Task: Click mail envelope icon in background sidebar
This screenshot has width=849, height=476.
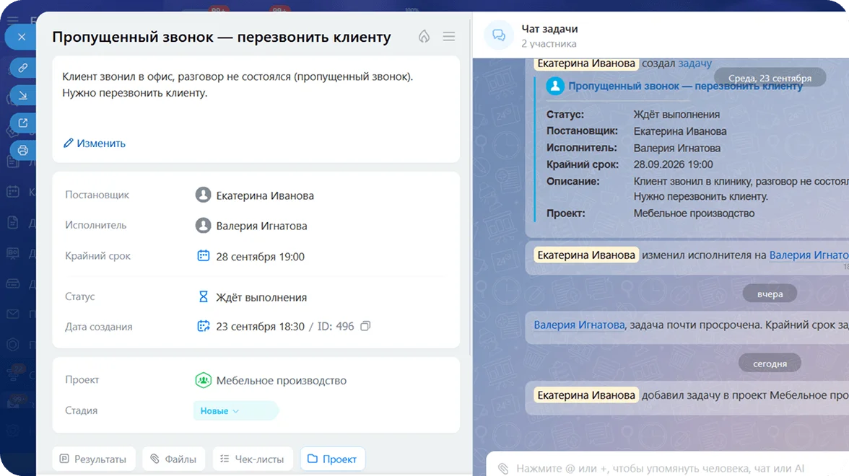Action: coord(13,314)
